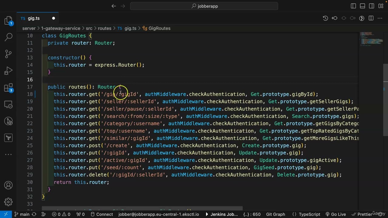Toggle the bottom panel
The image size is (388, 218).
(363, 6)
